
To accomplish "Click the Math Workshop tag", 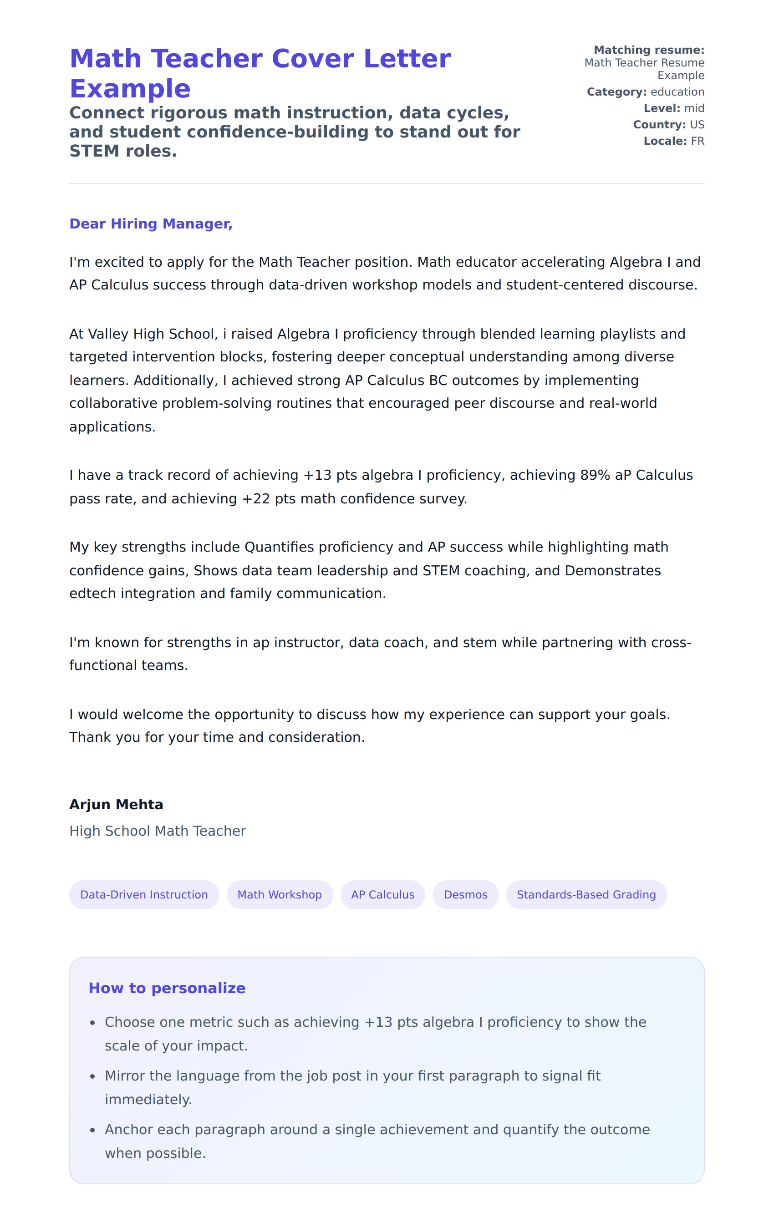I will (280, 894).
